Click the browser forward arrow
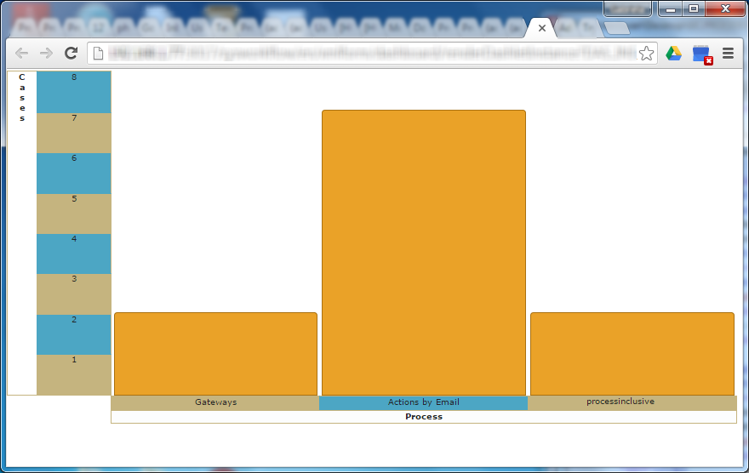This screenshot has width=749, height=473. pyautogui.click(x=47, y=54)
